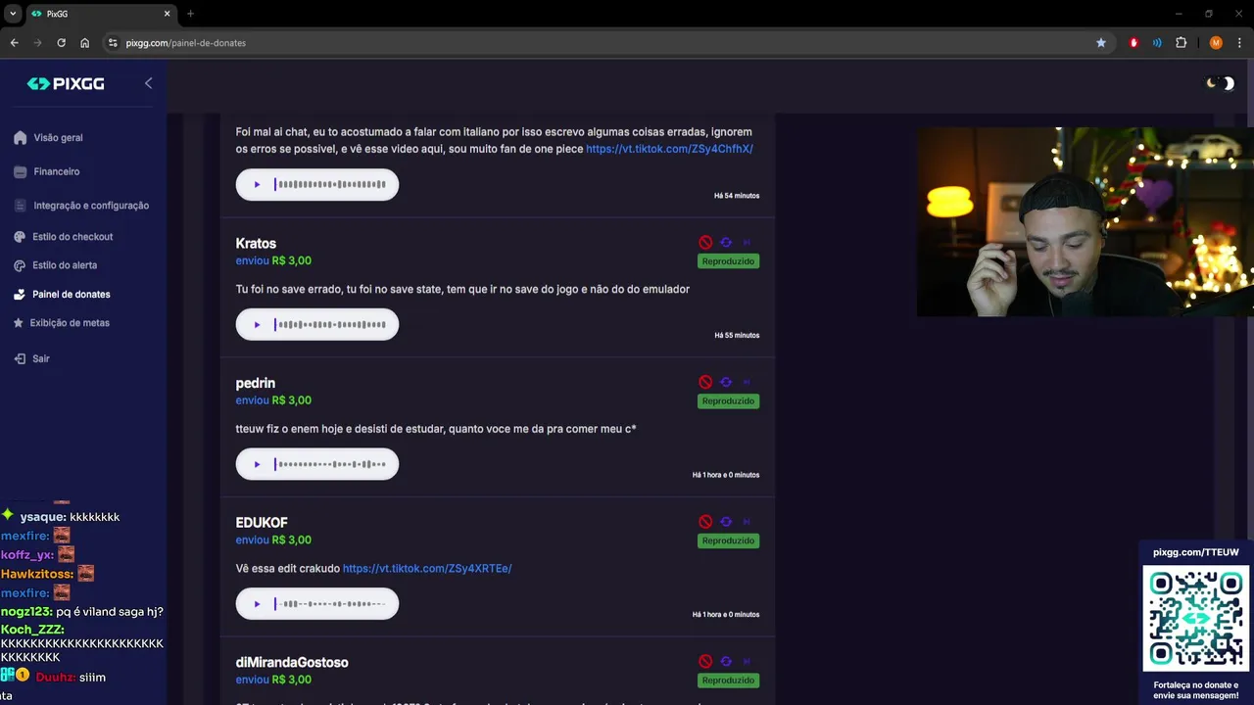The image size is (1254, 705).
Task: Seek in the pedrin audio waveform
Action: (330, 464)
